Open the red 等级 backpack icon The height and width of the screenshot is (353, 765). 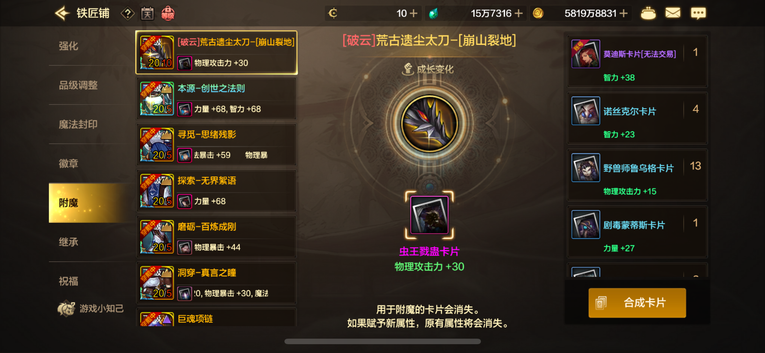click(x=168, y=14)
